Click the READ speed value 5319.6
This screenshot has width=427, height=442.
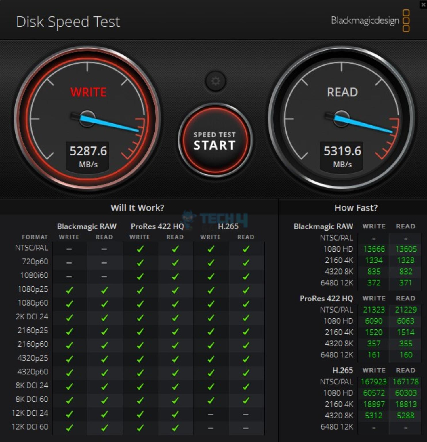341,151
